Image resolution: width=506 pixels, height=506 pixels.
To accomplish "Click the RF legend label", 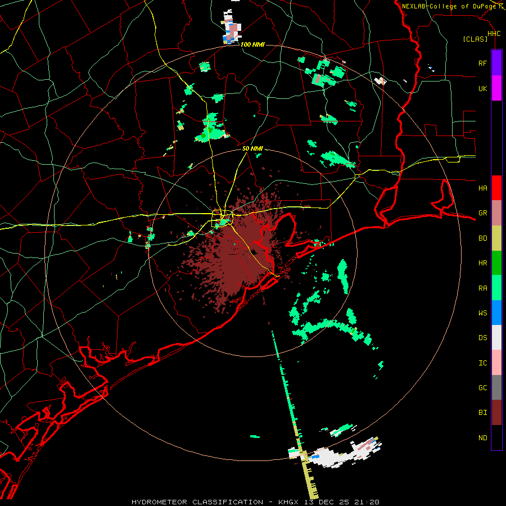I will [482, 63].
